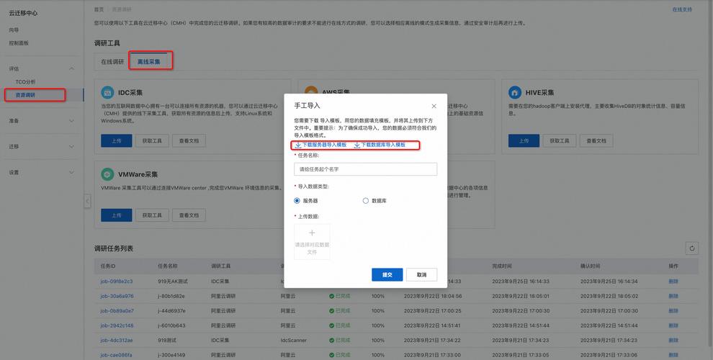Image resolution: width=713 pixels, height=360 pixels.
Task: Click the 任务ID column header
Action: (x=108, y=266)
